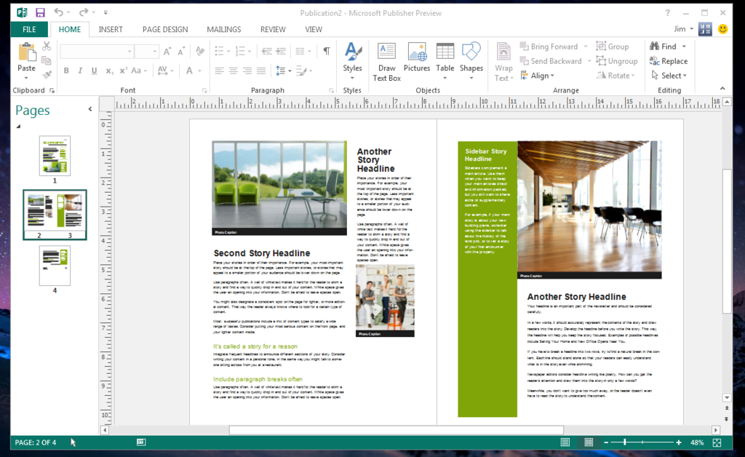Toggle Italic formatting button

pyautogui.click(x=80, y=71)
